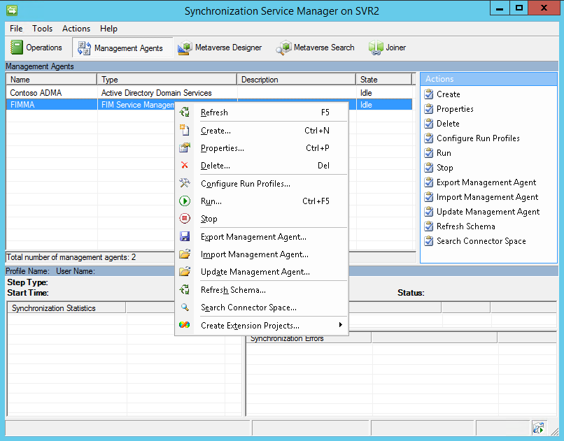Click the Properties icon in context menu
This screenshot has width=564, height=441.
[185, 147]
